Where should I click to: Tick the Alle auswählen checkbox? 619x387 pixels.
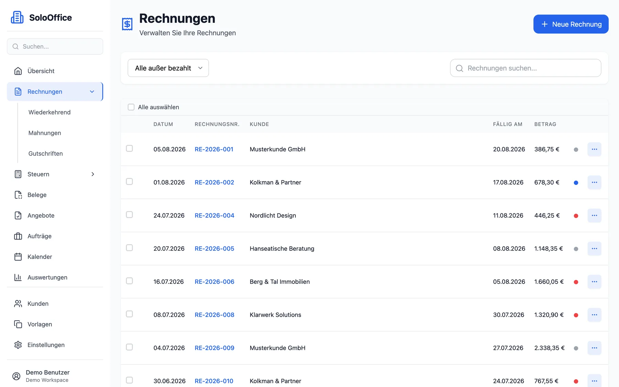(131, 107)
